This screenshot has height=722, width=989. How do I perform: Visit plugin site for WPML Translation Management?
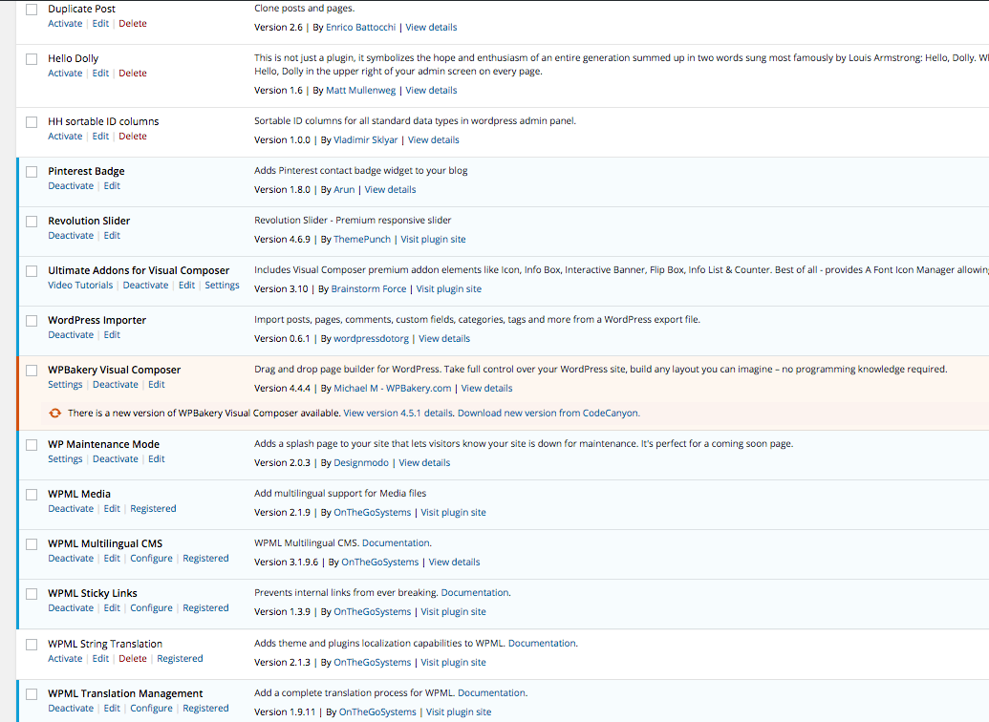pos(459,711)
